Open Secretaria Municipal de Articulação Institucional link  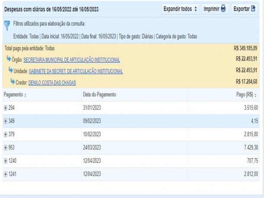point(71,60)
